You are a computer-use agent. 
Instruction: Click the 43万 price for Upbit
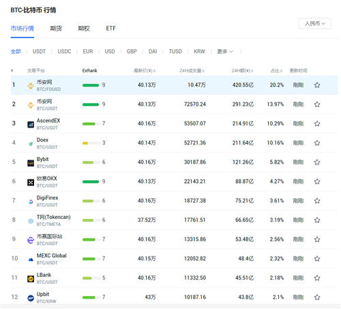(x=150, y=297)
